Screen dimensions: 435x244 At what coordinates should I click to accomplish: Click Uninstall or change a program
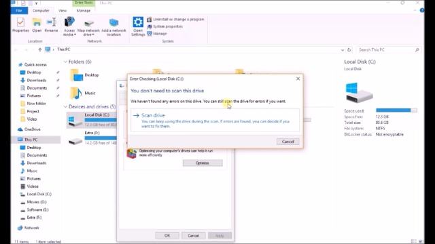(x=175, y=20)
